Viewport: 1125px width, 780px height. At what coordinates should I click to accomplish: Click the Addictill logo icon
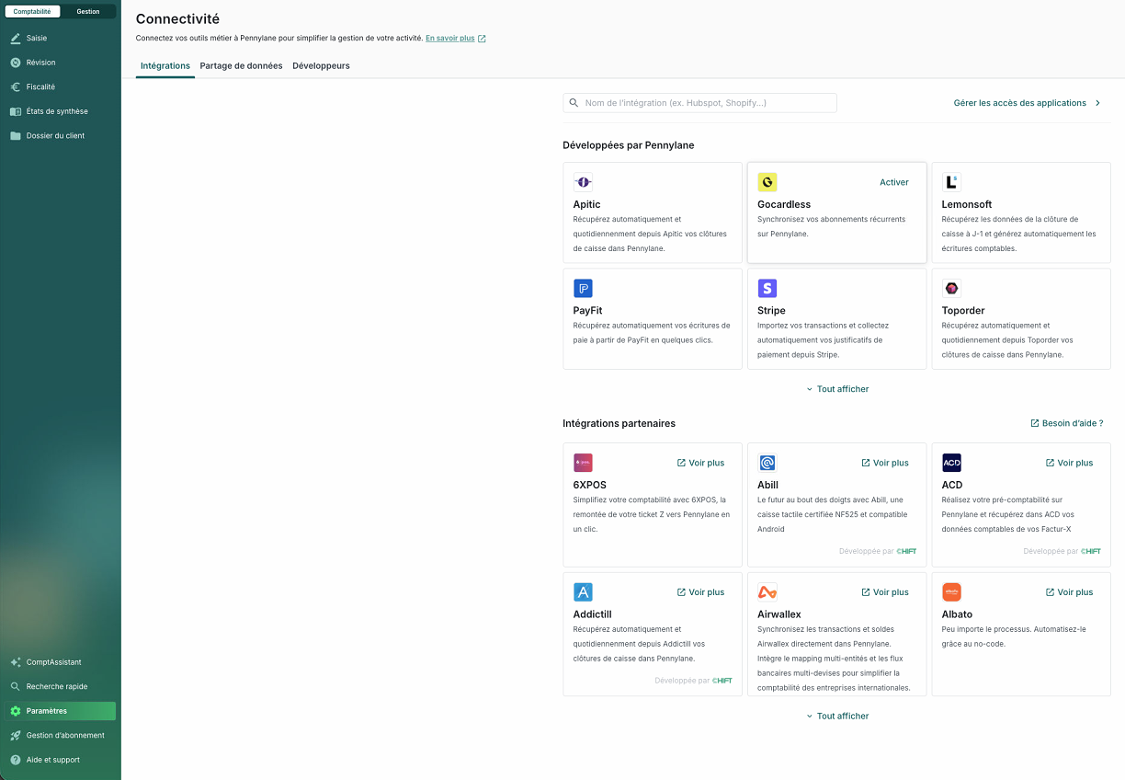pos(583,592)
